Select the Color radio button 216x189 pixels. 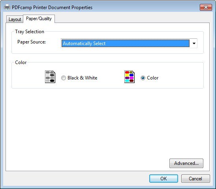[143, 78]
